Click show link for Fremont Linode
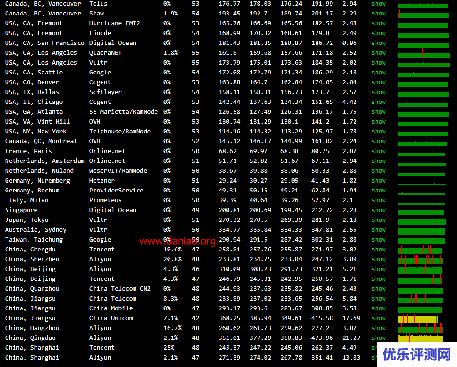Screen dimensions: 457x367 (x=378, y=33)
